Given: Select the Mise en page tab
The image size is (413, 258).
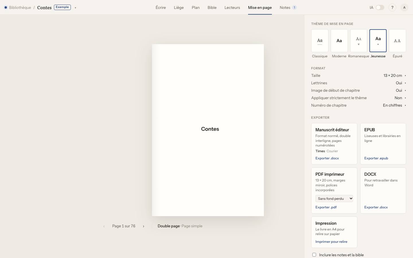Looking at the screenshot, I should click(x=260, y=7).
